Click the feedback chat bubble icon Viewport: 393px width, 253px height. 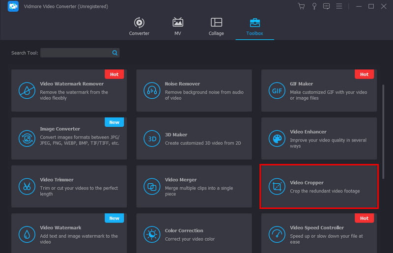click(x=326, y=6)
